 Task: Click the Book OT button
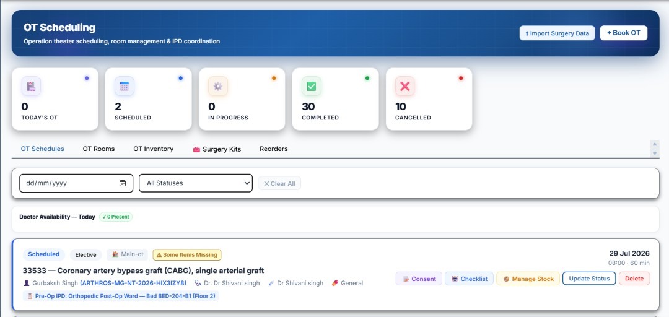623,33
